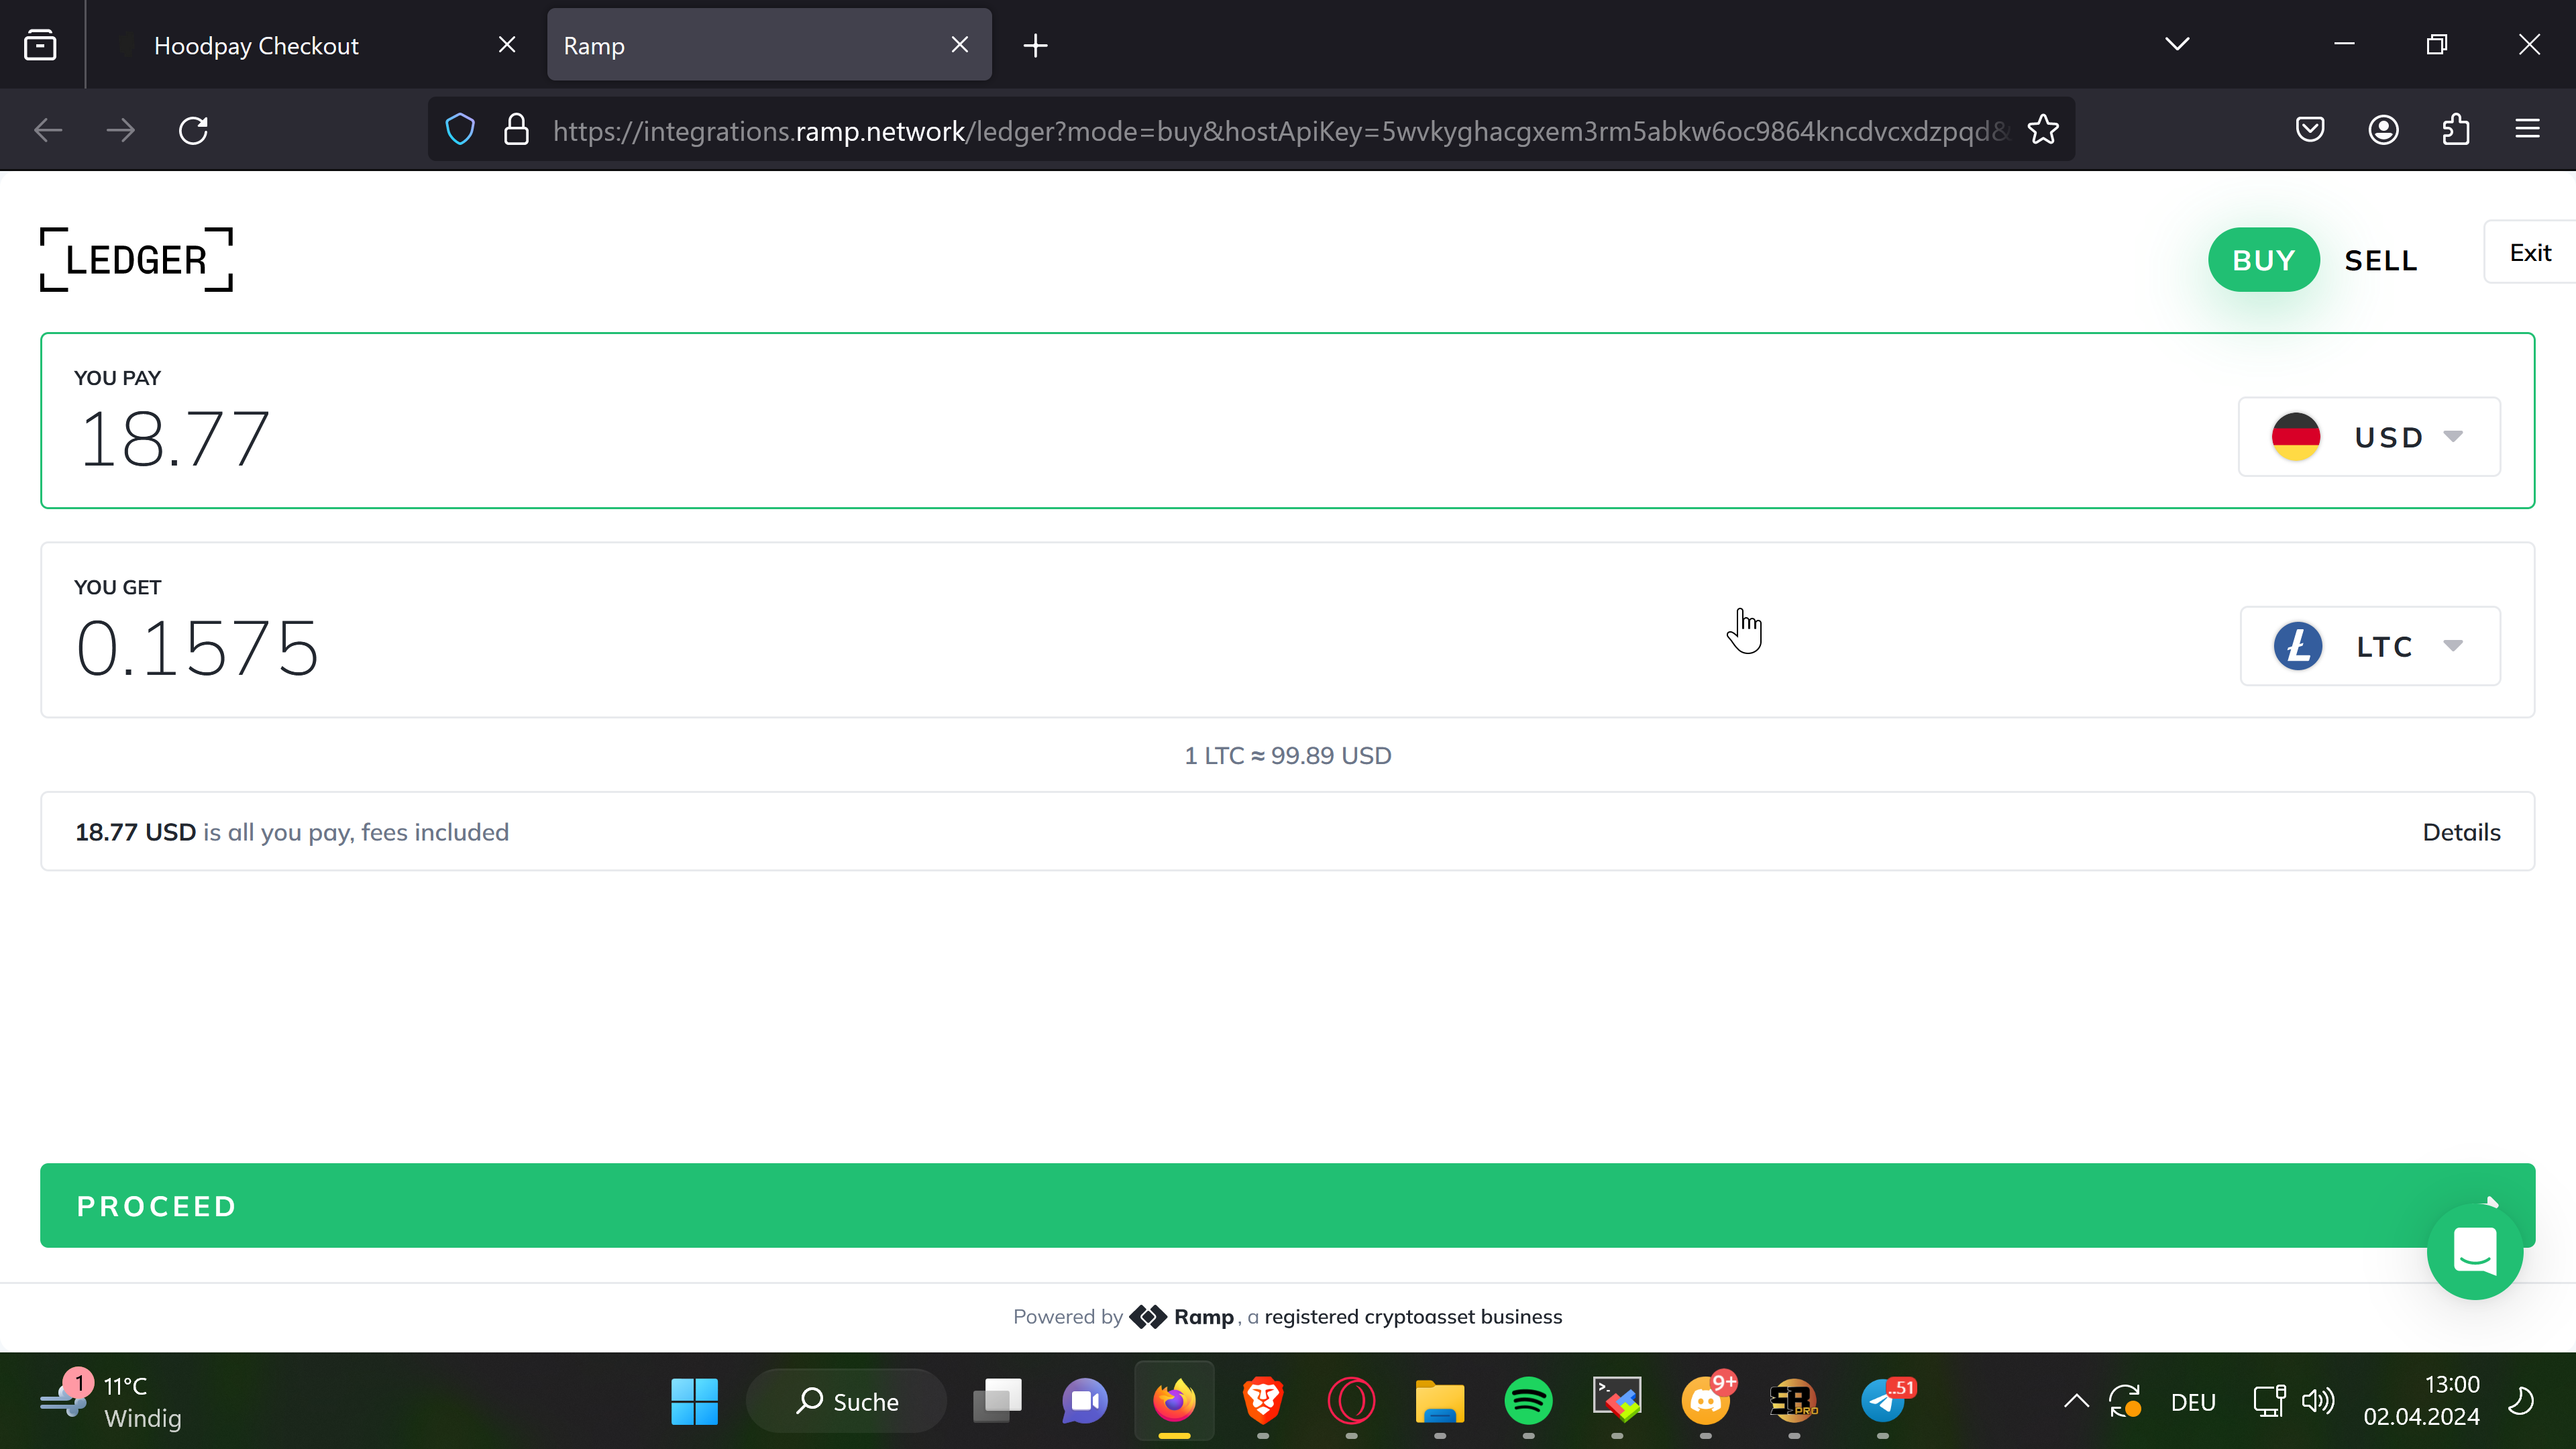Screen dimensions: 2576x1449
Task: Open the LTC crypto asset dropdown
Action: [x=2369, y=646]
